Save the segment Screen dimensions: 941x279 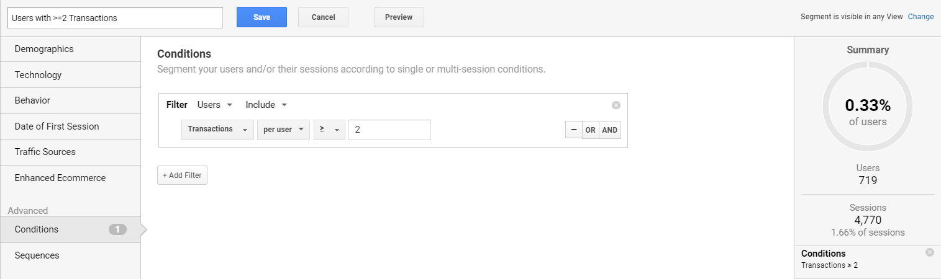261,17
